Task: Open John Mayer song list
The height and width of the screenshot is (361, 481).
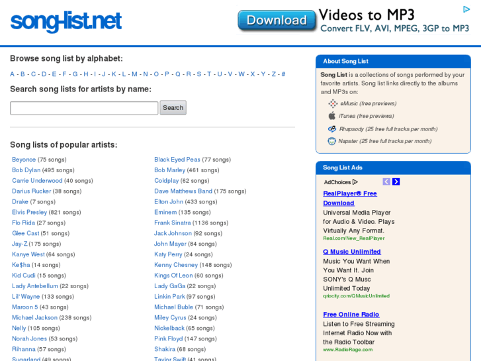Action: 170,244
